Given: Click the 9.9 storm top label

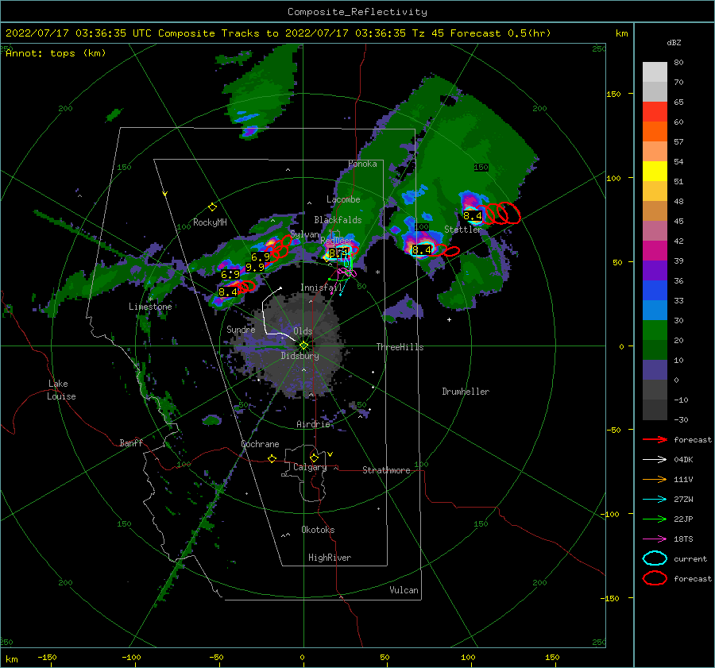Looking at the screenshot, I should (255, 267).
